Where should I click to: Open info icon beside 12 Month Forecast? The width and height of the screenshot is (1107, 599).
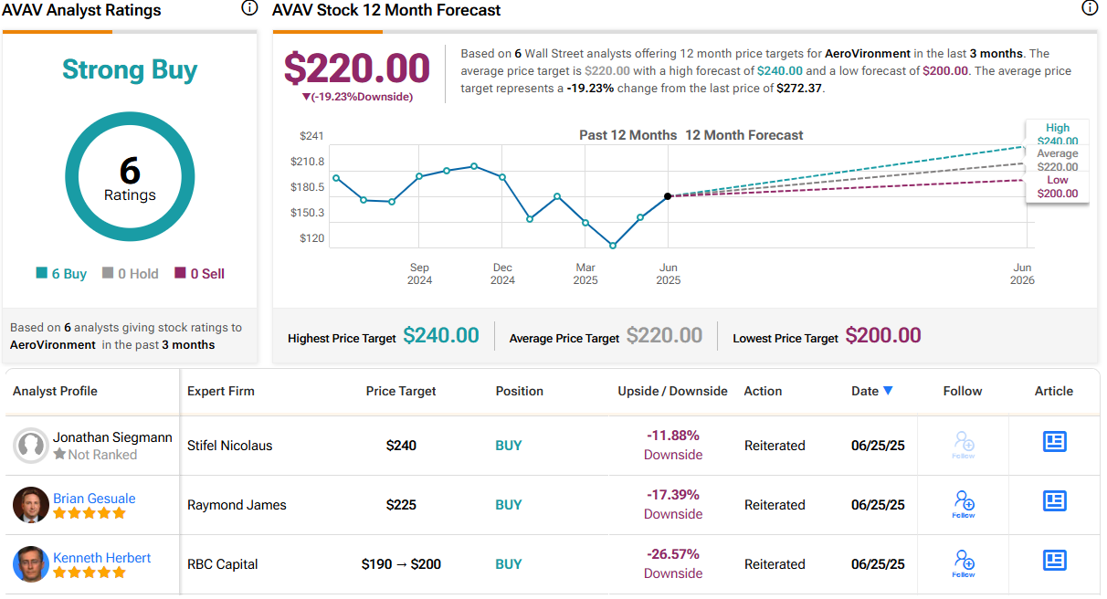click(1090, 8)
